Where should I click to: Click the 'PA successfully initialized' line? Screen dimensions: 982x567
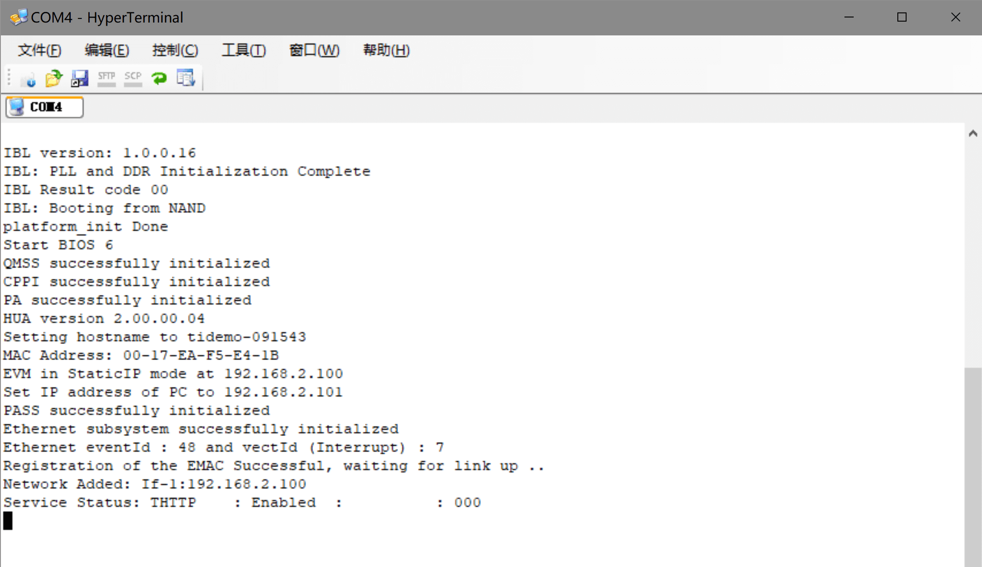[x=127, y=300]
